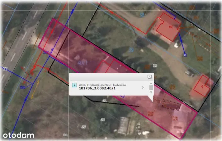This screenshot has height=141, width=222.
Task: Click the parcel label 43
Action: 83,127
